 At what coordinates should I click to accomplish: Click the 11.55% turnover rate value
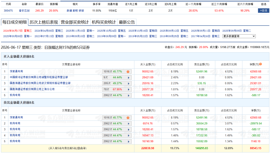click(x=97, y=11)
